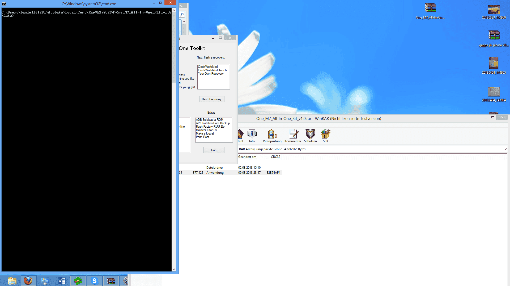Screen dimensions: 510x286
Task: Click the Schützen shield icon in WinRAR
Action: pyautogui.click(x=310, y=136)
